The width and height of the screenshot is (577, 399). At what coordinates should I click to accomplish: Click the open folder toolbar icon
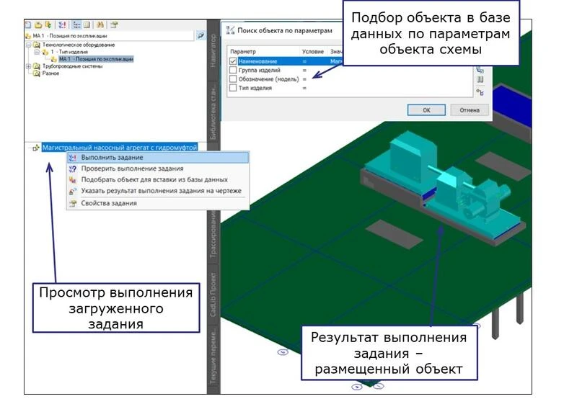coord(38,23)
